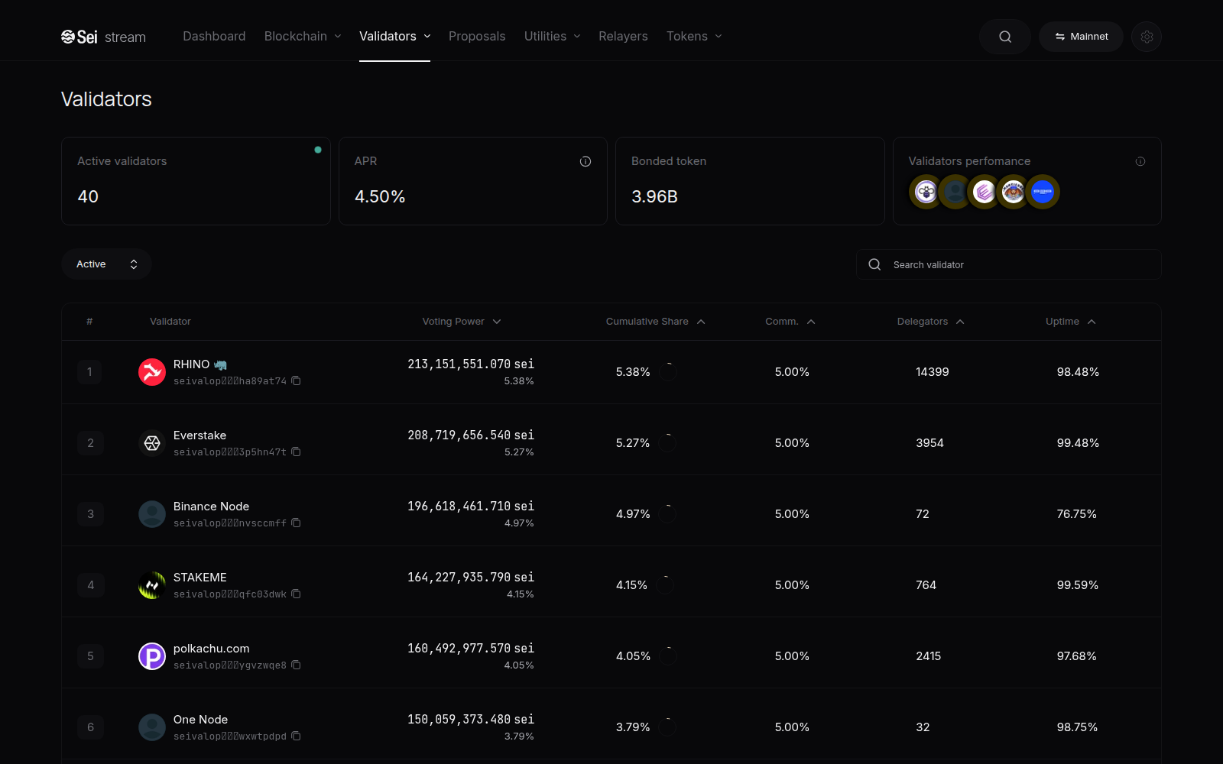
Task: Click polkachu.com delegators count 2415
Action: click(x=929, y=656)
